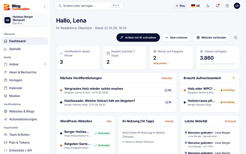Click the 'Sa' schedule badge
This screenshot has height=154, width=246.
click(168, 90)
